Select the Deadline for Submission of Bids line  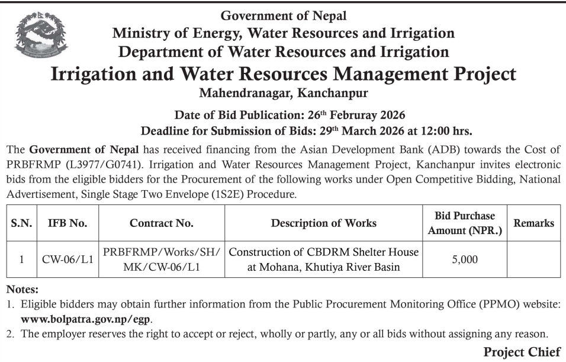click(x=306, y=130)
